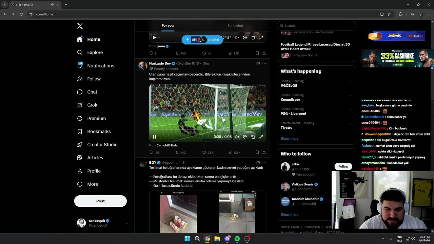Image resolution: width=434 pixels, height=244 pixels.
Task: Bookmark this page star icon
Action: (x=389, y=14)
